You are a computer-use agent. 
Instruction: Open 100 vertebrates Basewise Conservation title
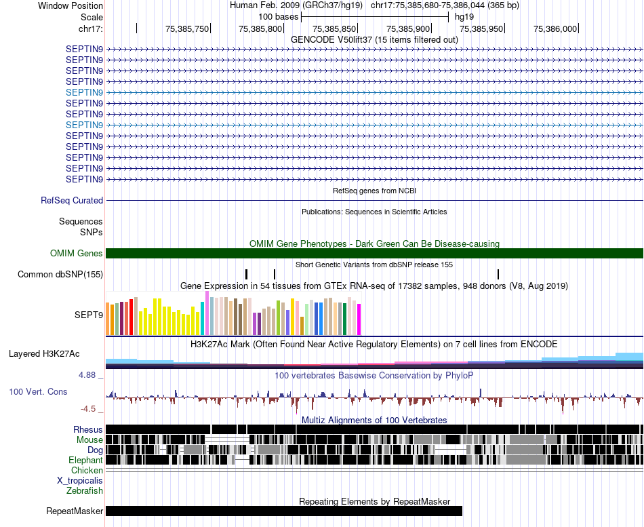(374, 375)
